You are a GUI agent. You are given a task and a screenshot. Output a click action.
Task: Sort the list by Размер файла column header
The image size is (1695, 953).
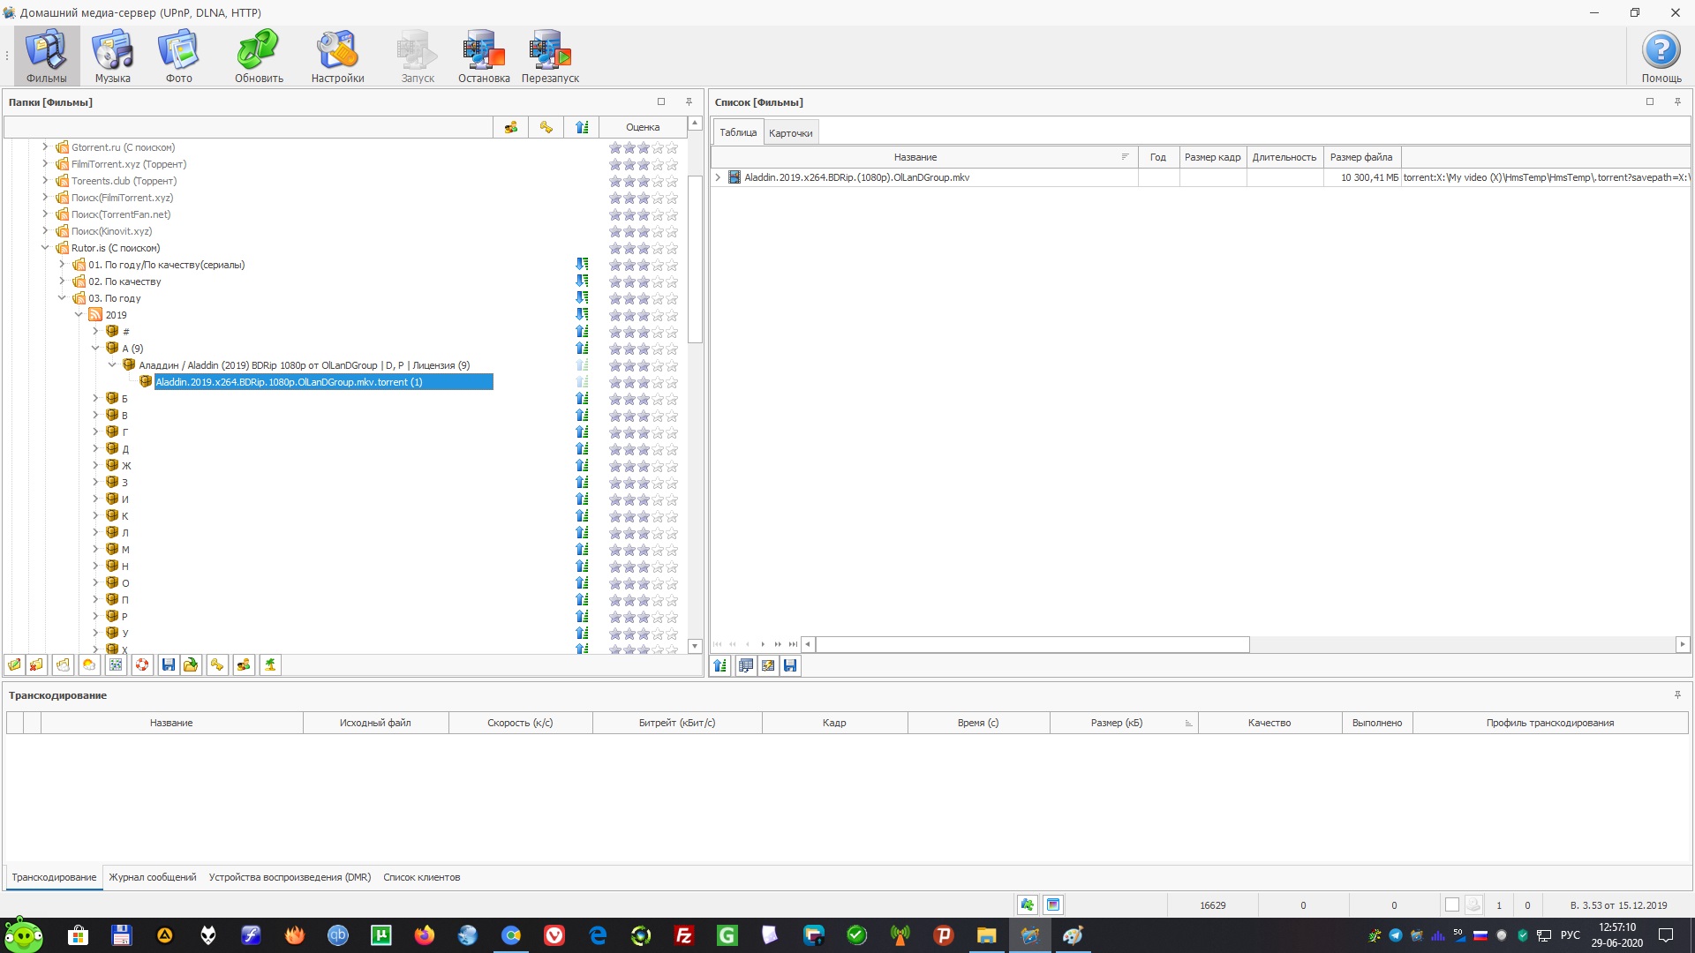[x=1360, y=157]
